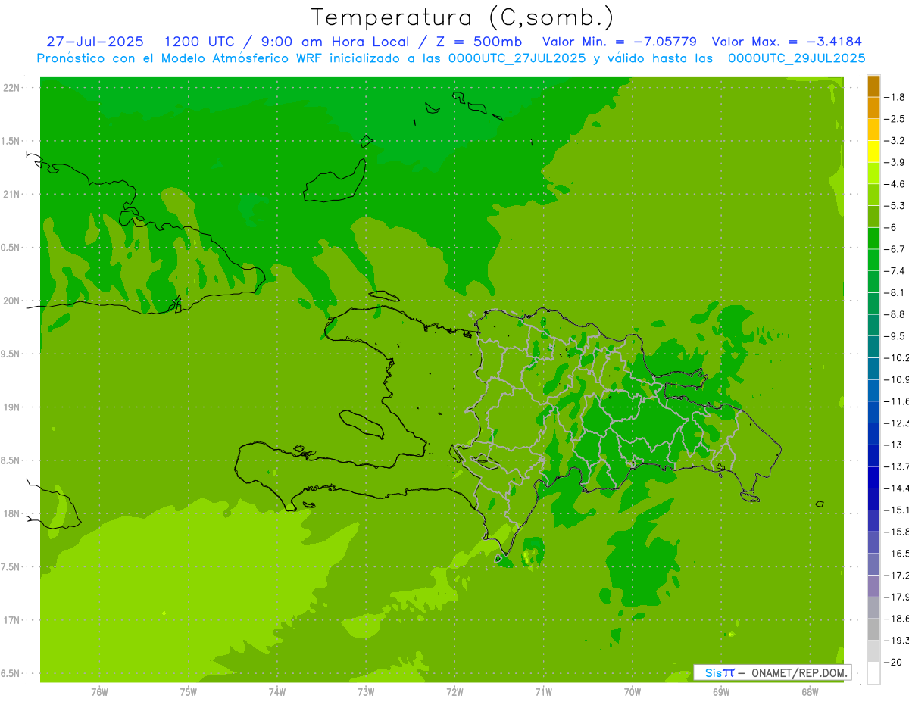This screenshot has width=909, height=702.
Task: Click the '21N' latitude axis label
Action: 11,195
